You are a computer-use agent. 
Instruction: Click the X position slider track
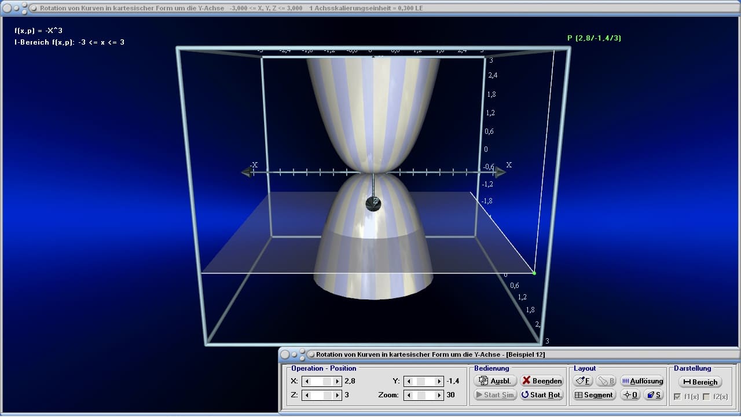[322, 381]
